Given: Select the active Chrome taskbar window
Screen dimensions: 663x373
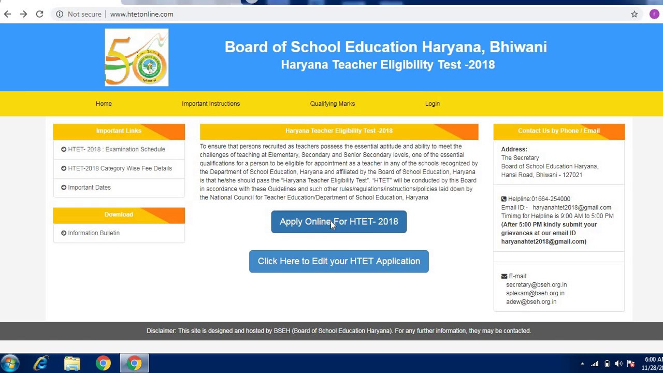Looking at the screenshot, I should pyautogui.click(x=134, y=364).
